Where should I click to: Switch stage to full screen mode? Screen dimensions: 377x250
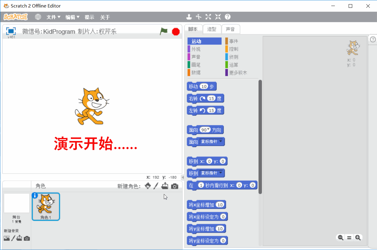[11, 31]
